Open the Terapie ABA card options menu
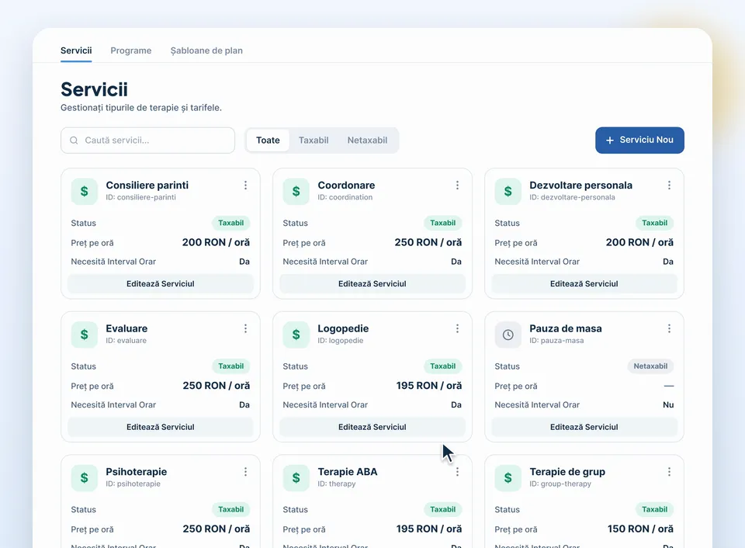This screenshot has width=745, height=548. (458, 471)
